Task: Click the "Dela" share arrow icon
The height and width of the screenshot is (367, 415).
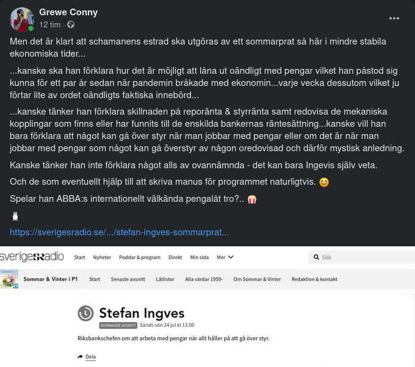Action: (x=80, y=357)
